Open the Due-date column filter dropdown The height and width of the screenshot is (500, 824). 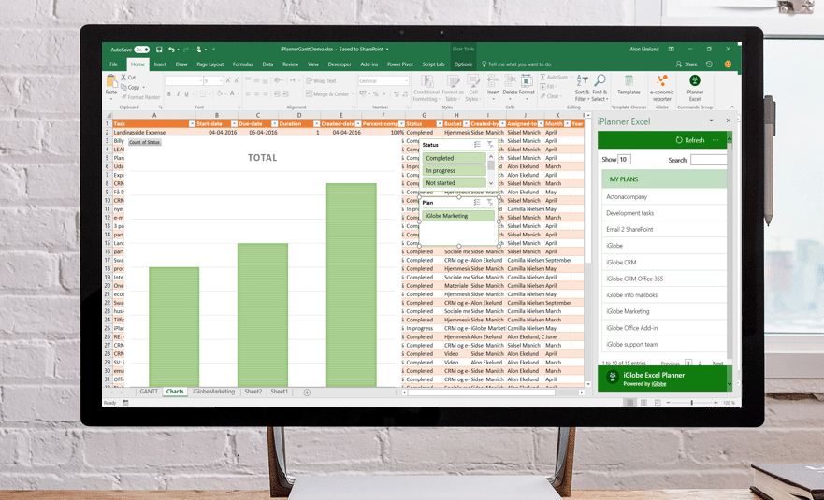(x=274, y=124)
